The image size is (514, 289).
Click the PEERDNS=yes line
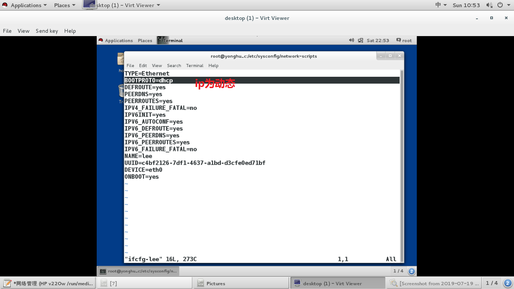point(143,94)
